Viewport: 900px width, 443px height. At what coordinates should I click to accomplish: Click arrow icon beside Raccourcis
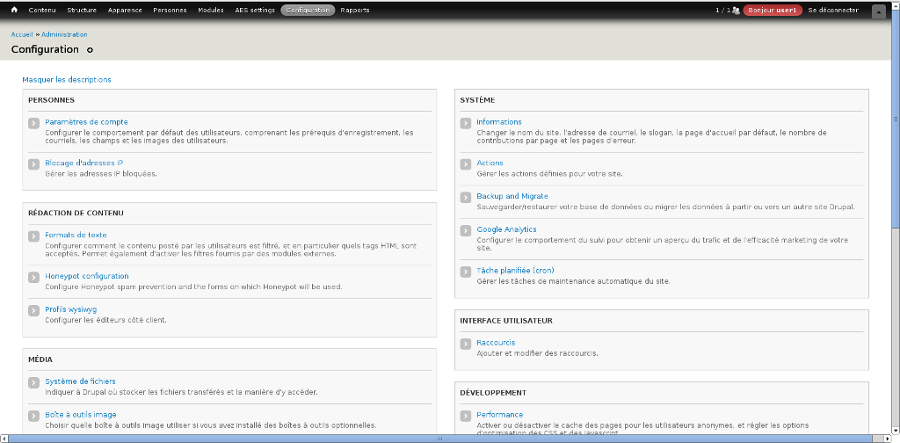coord(466,345)
